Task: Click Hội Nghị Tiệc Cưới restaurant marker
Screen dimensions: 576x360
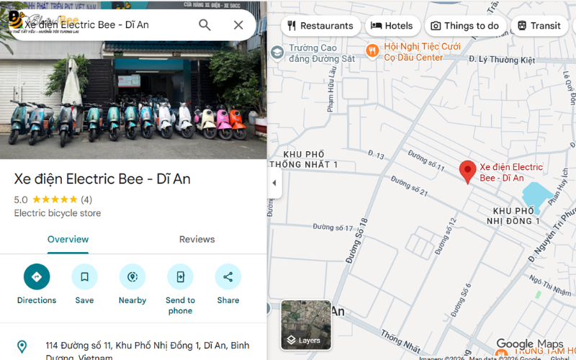Action: [x=372, y=50]
